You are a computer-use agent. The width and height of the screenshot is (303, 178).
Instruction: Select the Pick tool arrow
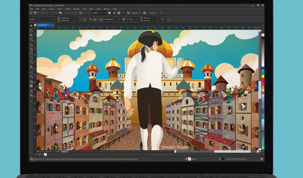[x=31, y=26]
